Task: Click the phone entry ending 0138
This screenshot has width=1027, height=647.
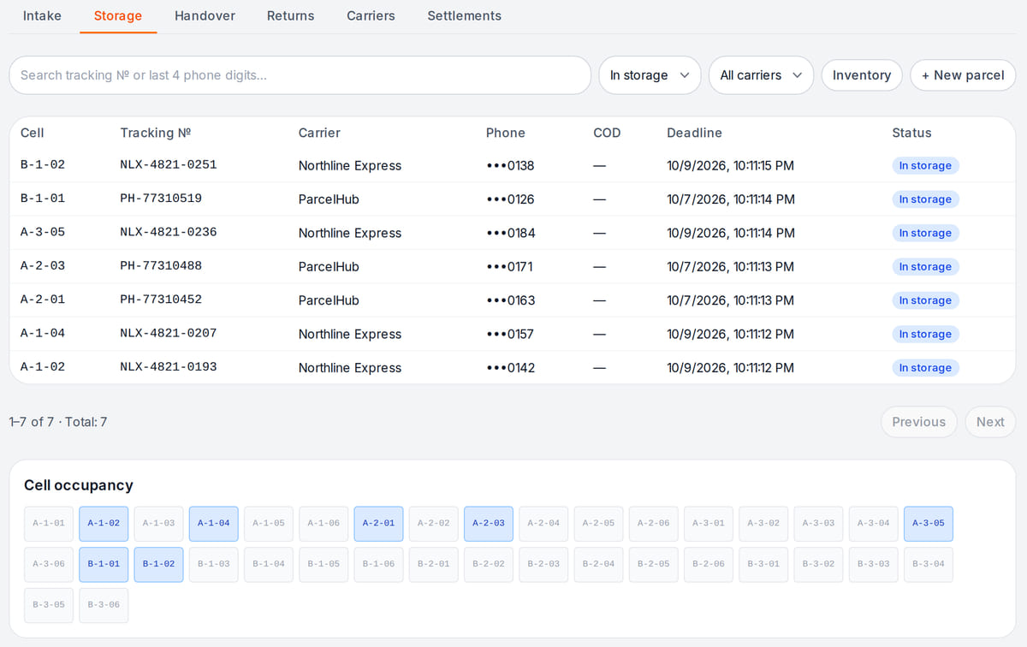Action: 510,165
